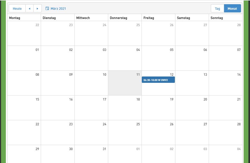This screenshot has width=250, height=163.
Task: Go to the previous month arrow
Action: 29,8
